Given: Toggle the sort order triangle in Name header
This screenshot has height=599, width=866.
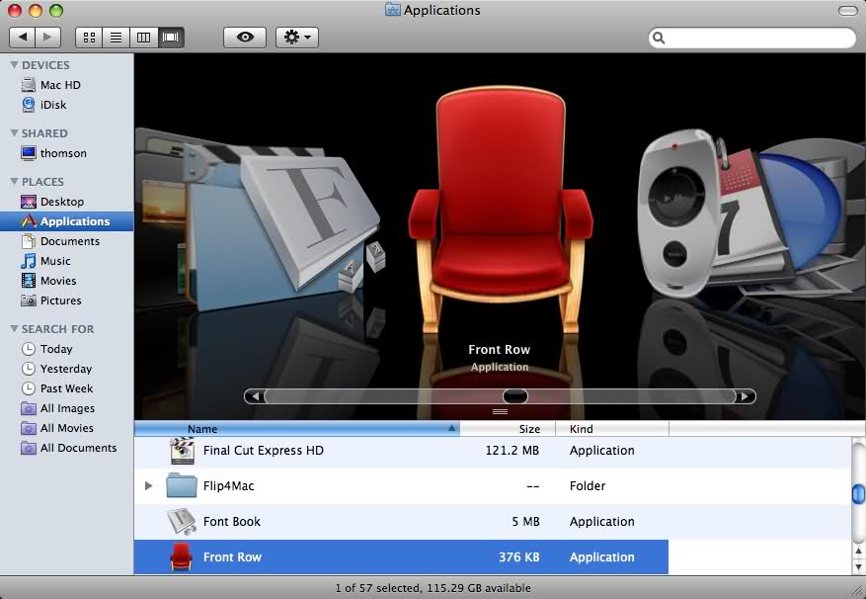Looking at the screenshot, I should (451, 428).
